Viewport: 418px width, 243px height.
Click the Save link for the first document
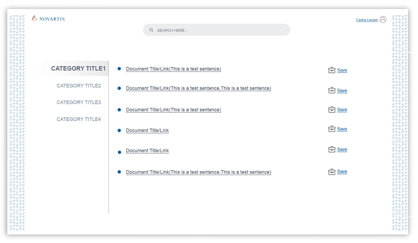tap(342, 70)
